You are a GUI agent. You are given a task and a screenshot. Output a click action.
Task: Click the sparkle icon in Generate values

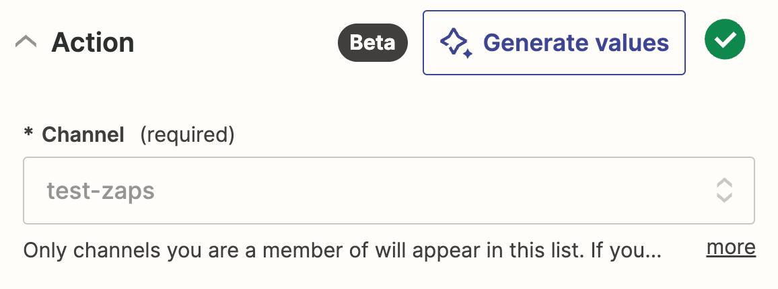click(x=455, y=43)
